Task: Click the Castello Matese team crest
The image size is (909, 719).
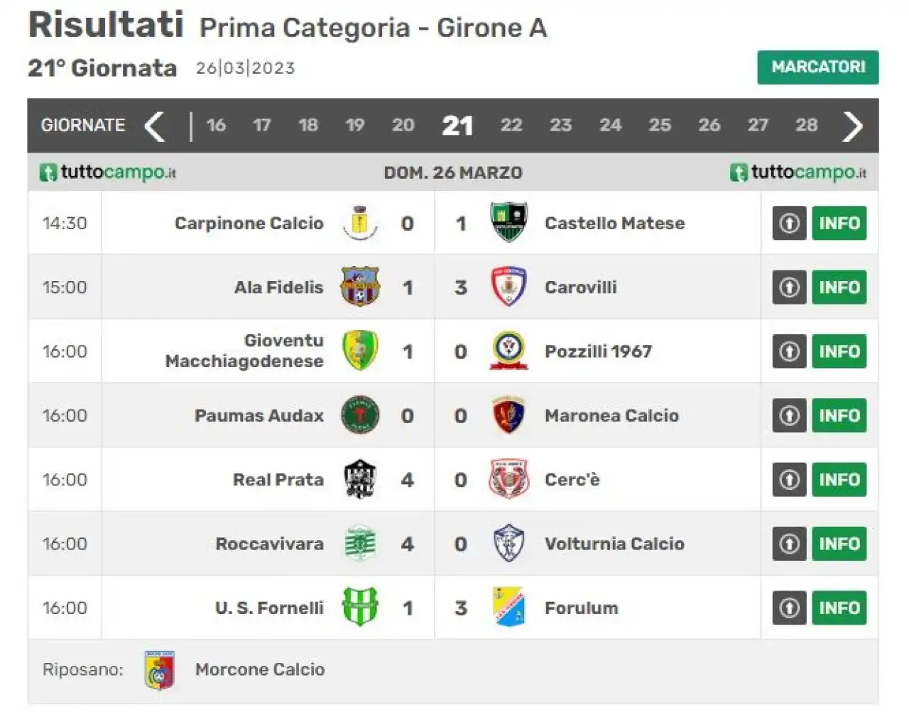Action: pyautogui.click(x=508, y=223)
